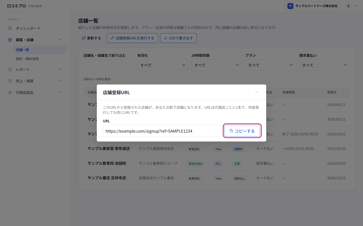The width and height of the screenshot is (363, 226).
Task: Expand the 代理店設定 menu section
Action: tap(60, 93)
